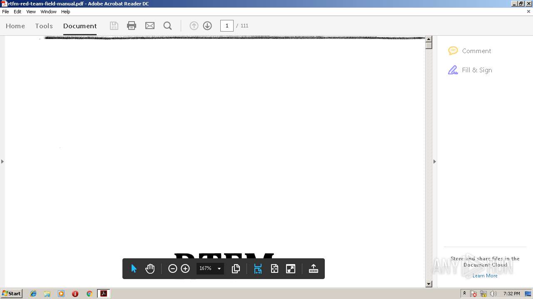The image size is (533, 299).
Task: Select the arrow selection tool
Action: pos(134,269)
